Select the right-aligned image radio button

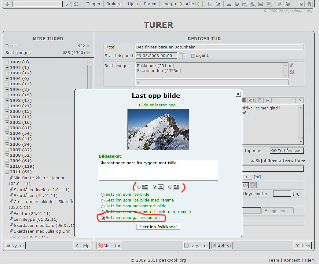coord(170,187)
